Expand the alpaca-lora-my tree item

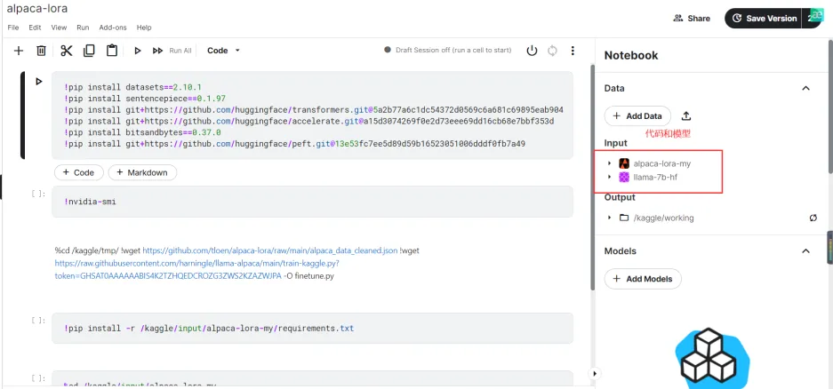(x=609, y=163)
